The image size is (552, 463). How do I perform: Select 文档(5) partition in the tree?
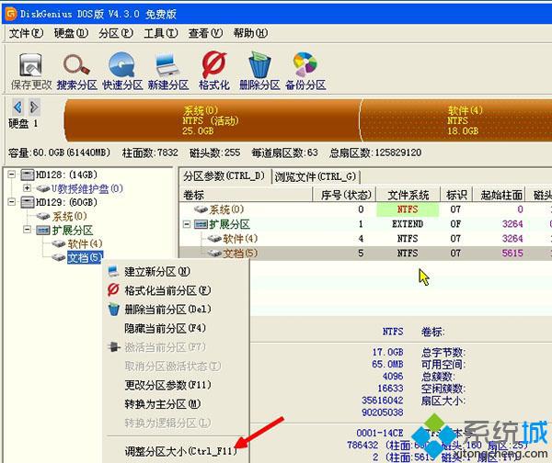pos(85,258)
